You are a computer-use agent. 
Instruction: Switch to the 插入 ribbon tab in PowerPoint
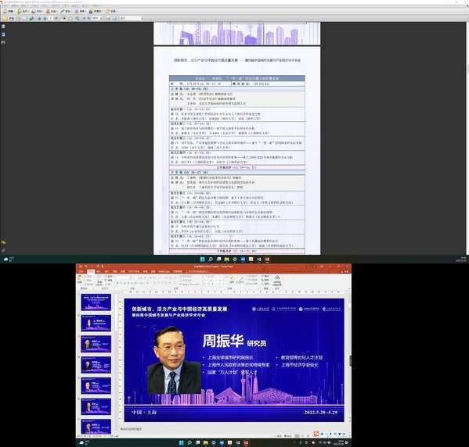[x=98, y=271]
